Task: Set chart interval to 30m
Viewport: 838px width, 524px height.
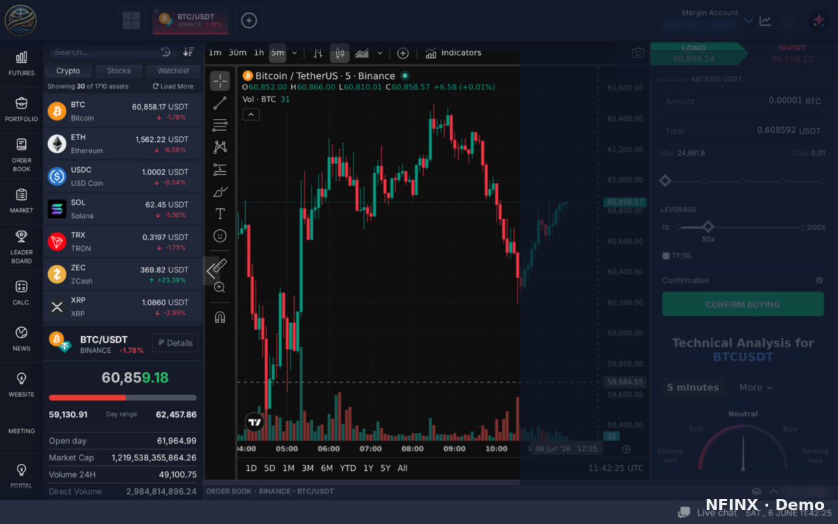Action: [x=237, y=53]
